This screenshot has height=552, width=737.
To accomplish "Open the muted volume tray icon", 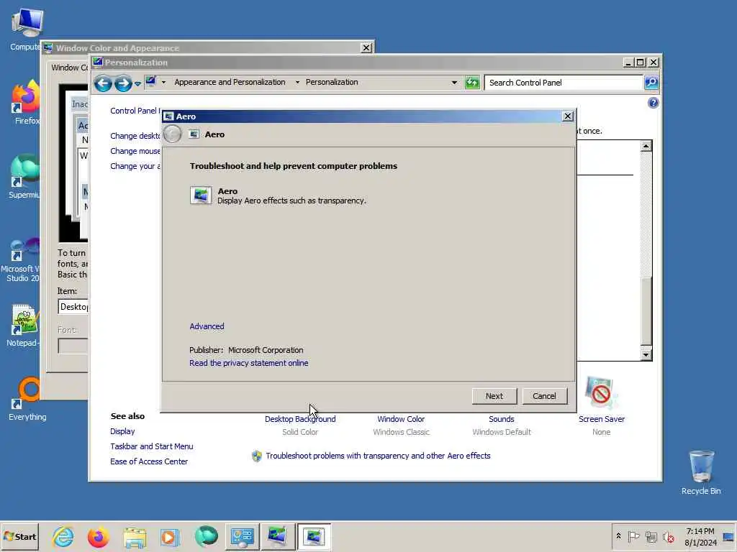I will pos(668,536).
